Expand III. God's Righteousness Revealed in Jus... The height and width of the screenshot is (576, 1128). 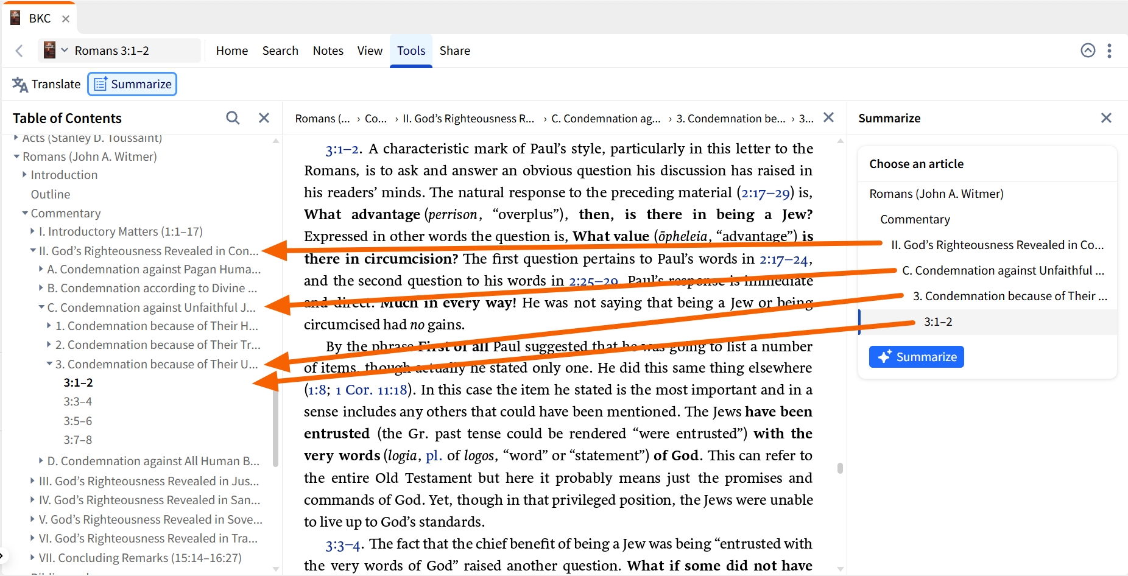tap(32, 481)
